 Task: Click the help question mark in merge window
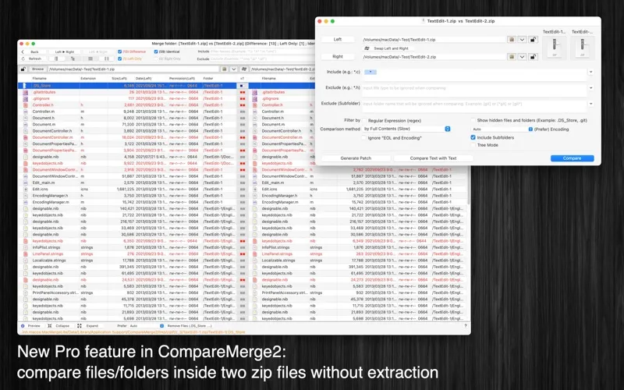(x=465, y=325)
